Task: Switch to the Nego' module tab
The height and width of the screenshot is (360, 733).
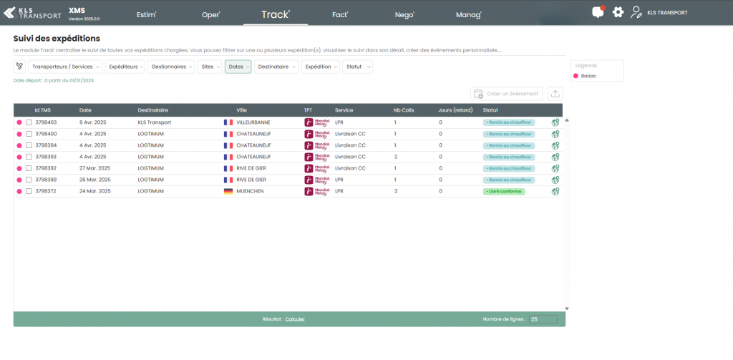Action: (x=404, y=14)
